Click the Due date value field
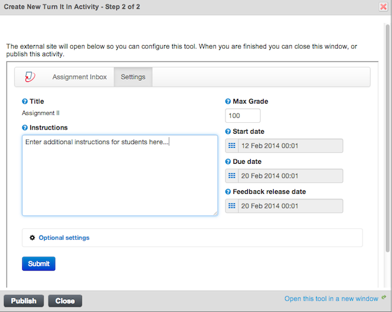 tap(291, 176)
